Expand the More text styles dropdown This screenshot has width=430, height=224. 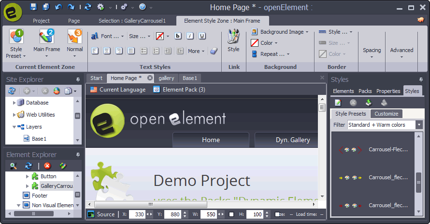coord(196,51)
